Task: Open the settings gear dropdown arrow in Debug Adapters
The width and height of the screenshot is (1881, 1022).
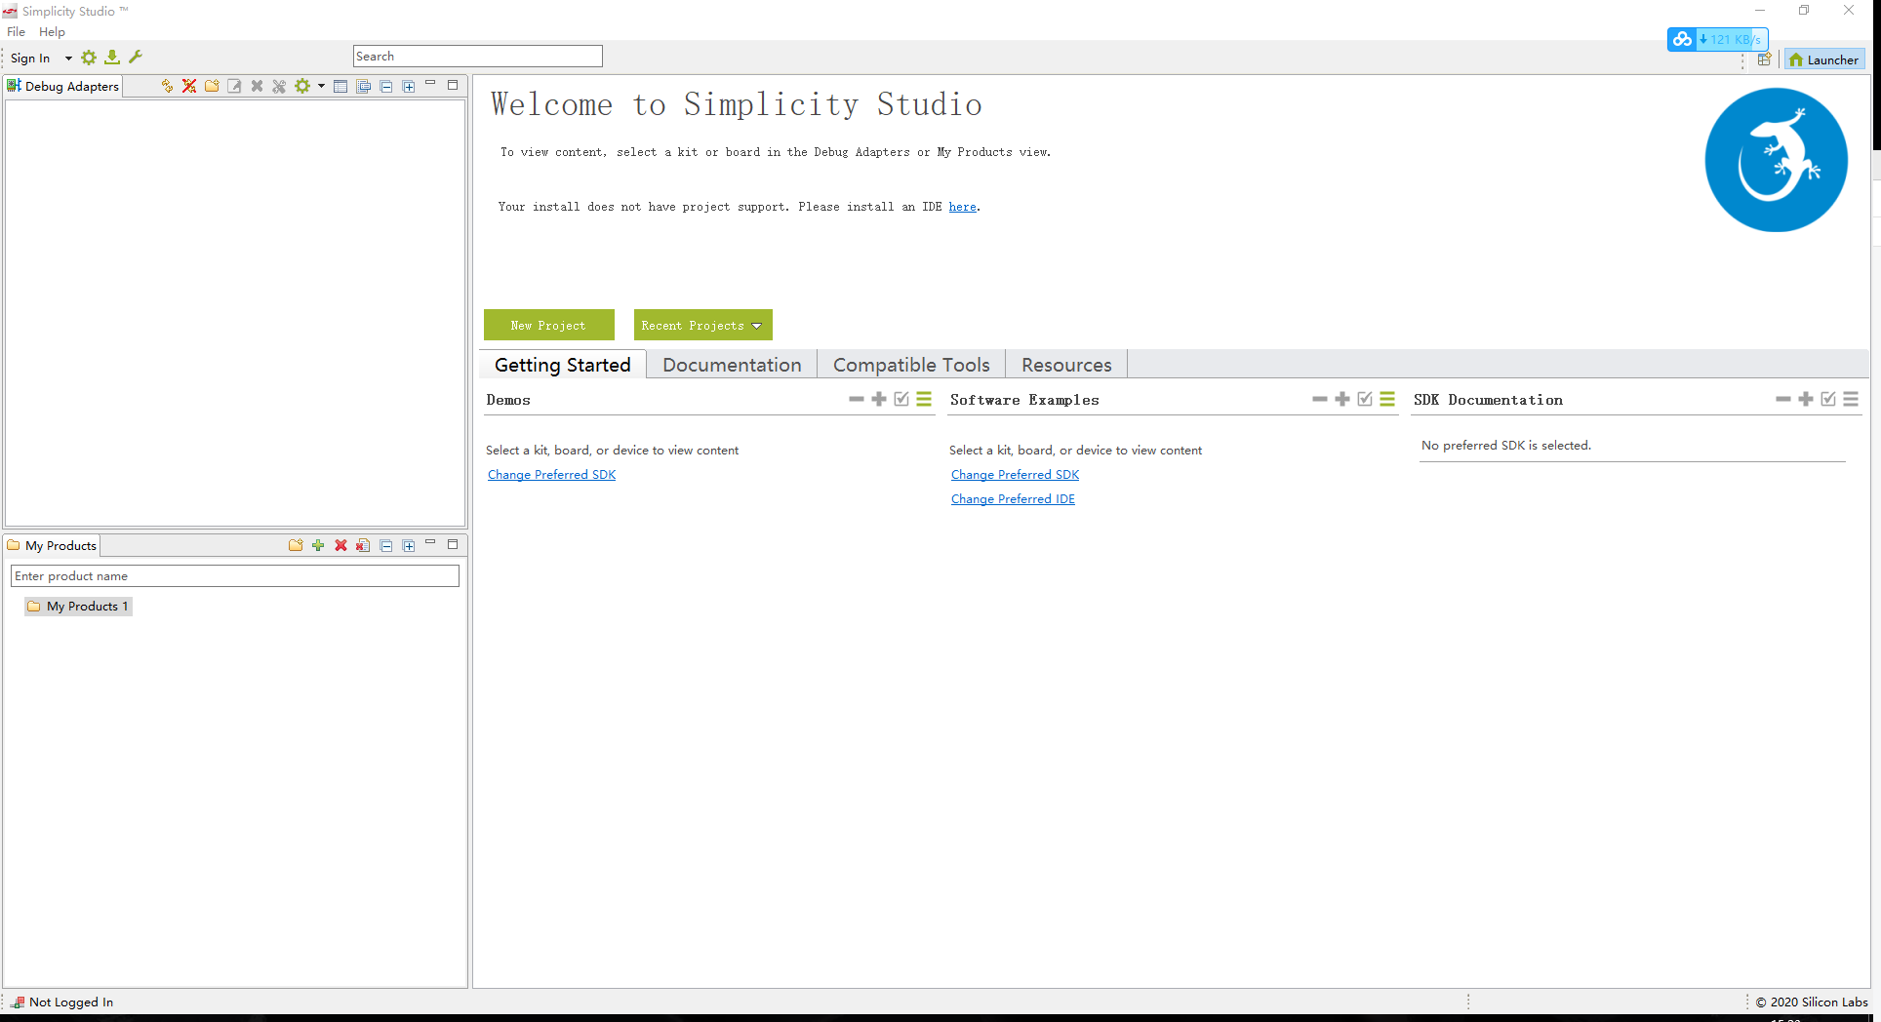Action: click(321, 86)
